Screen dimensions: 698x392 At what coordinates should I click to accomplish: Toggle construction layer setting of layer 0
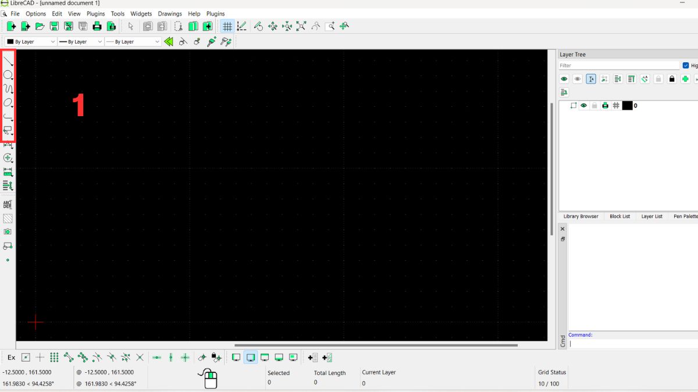pos(616,106)
